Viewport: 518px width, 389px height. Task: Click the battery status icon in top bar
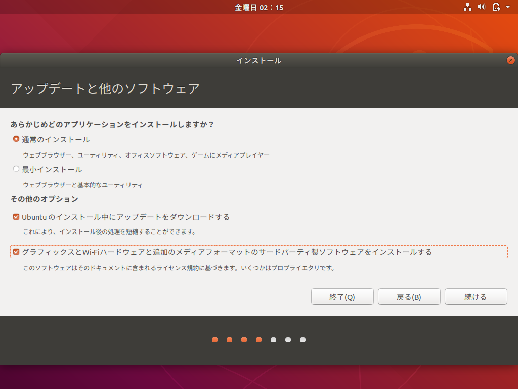(x=495, y=7)
